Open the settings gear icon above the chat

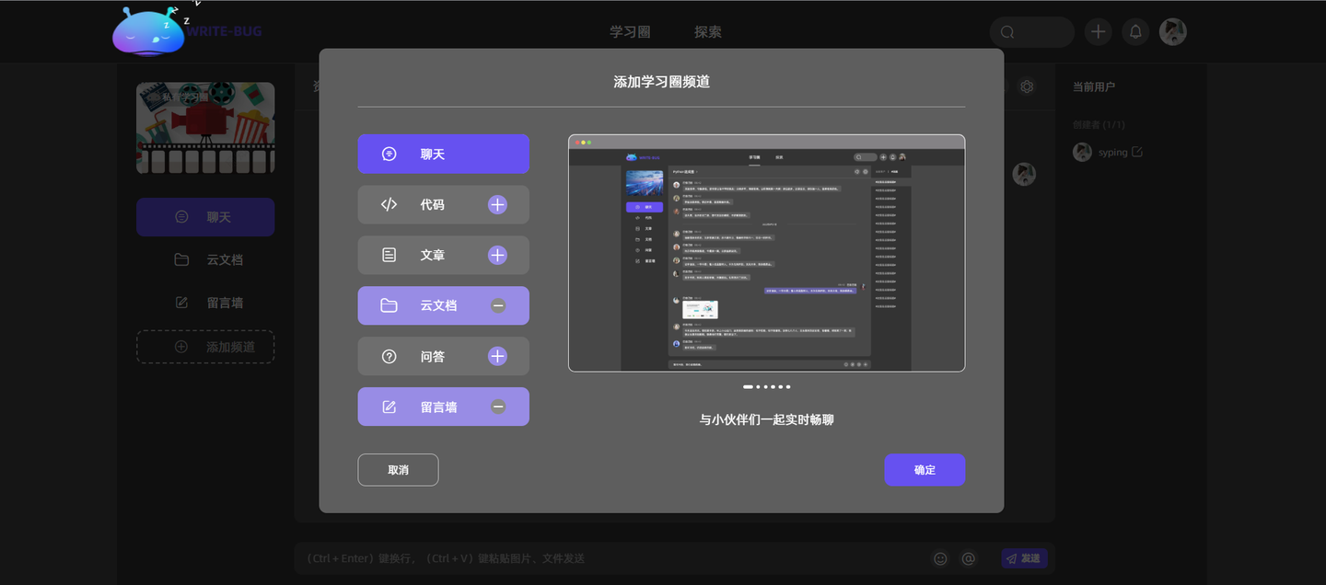(1027, 86)
